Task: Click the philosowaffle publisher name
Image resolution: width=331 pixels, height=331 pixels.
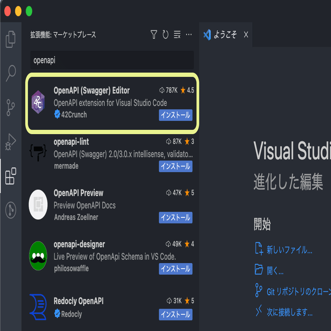Action: tap(71, 269)
